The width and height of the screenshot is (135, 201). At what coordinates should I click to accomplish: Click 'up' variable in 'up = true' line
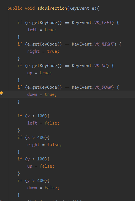pos(30,73)
